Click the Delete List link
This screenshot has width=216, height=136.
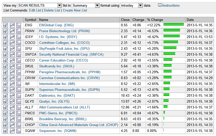point(52,10)
